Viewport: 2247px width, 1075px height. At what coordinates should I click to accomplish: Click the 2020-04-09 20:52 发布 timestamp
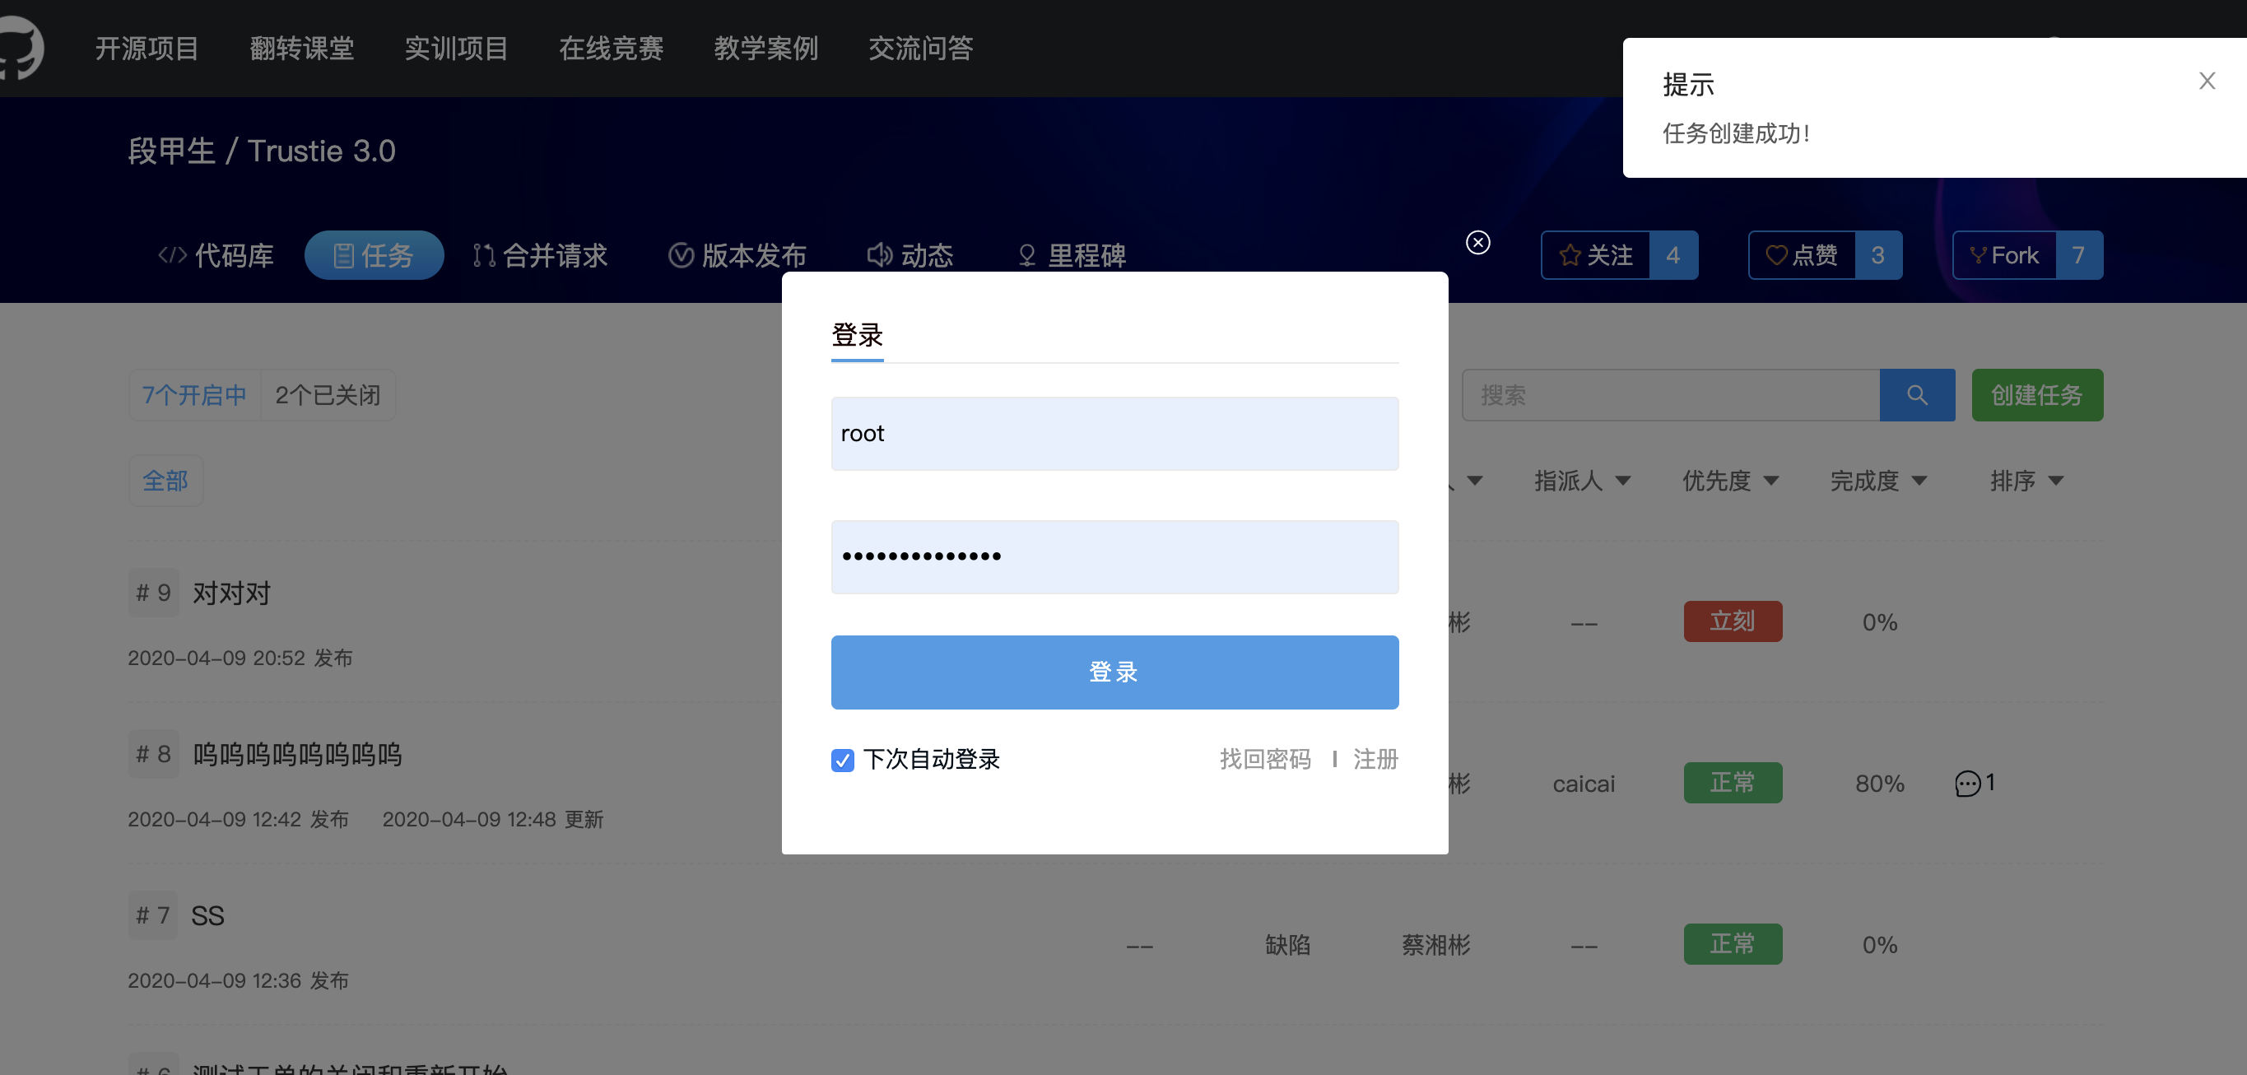click(x=240, y=658)
